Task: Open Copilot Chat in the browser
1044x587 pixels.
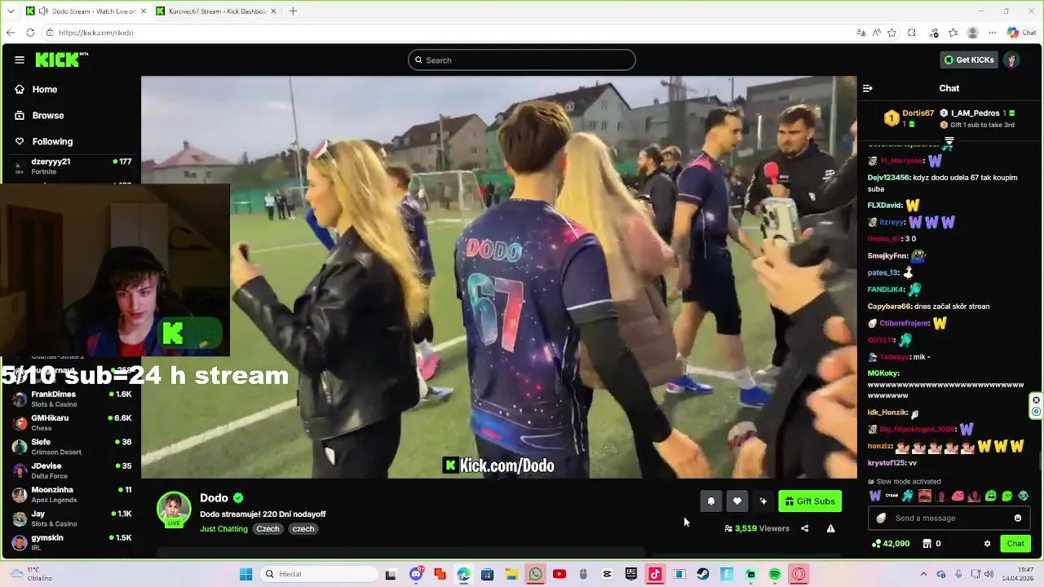Action: tap(1021, 33)
